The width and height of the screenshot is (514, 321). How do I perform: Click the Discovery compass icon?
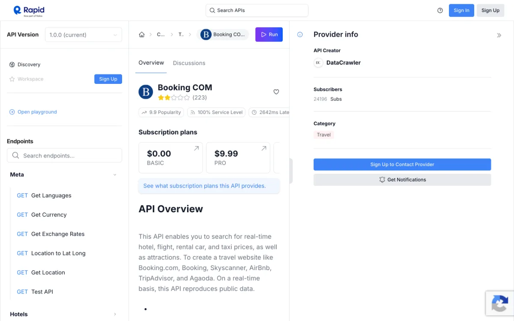[x=12, y=65]
